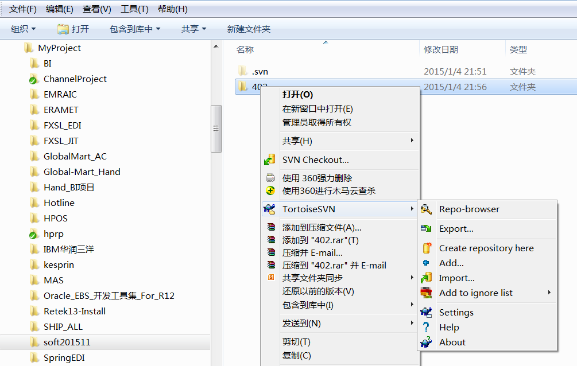Click the 类型 column header
This screenshot has height=366, width=577.
518,49
